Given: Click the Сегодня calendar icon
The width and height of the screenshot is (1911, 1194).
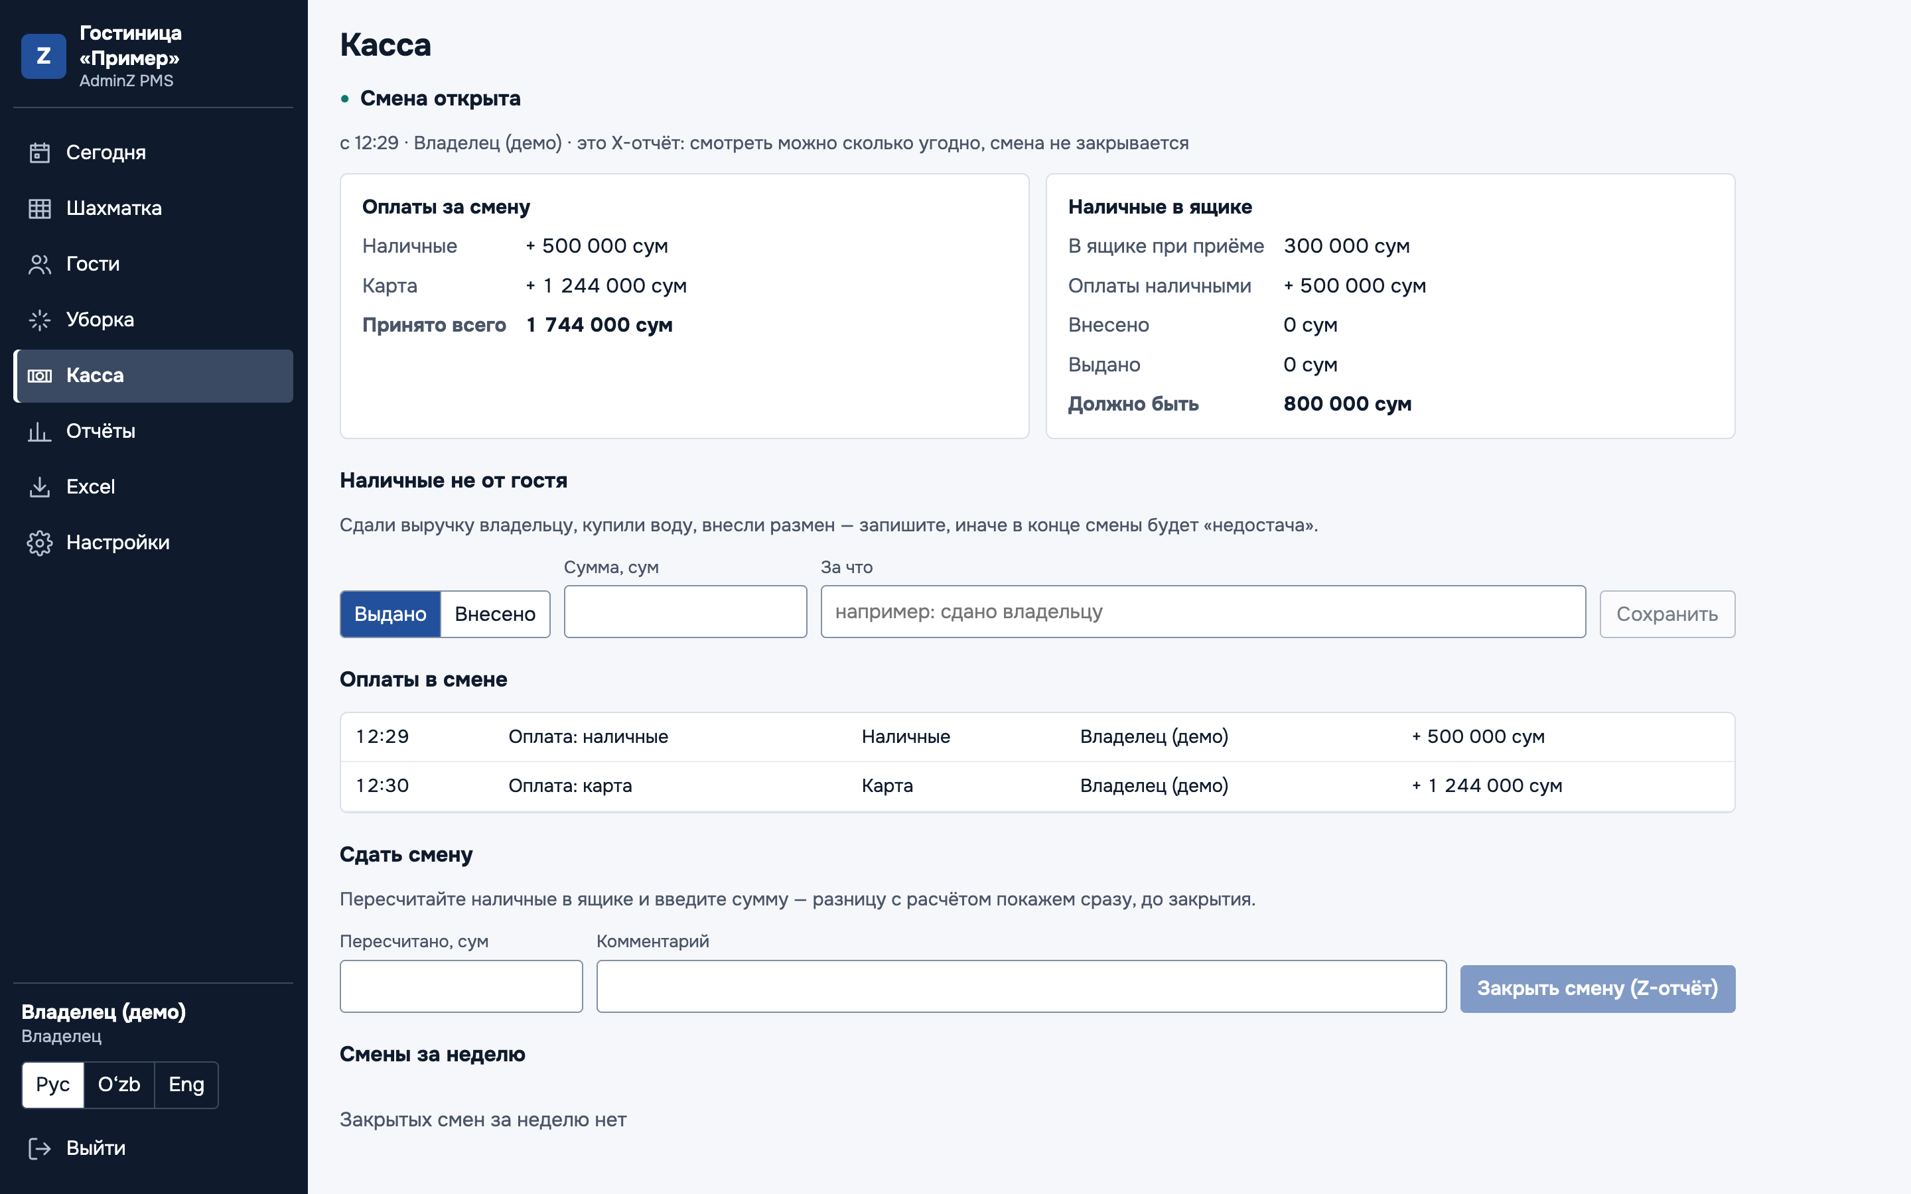Looking at the screenshot, I should [x=40, y=153].
